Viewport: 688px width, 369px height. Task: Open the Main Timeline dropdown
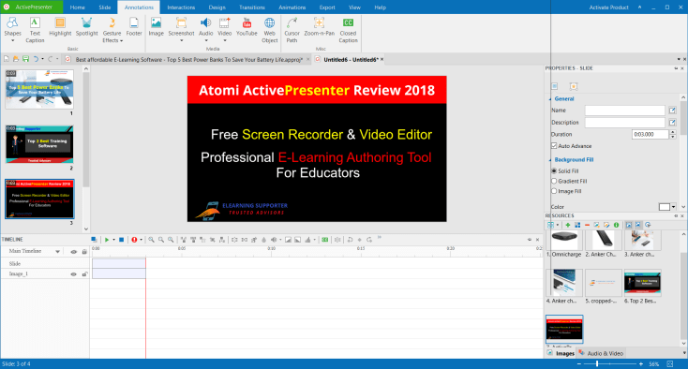coord(57,252)
